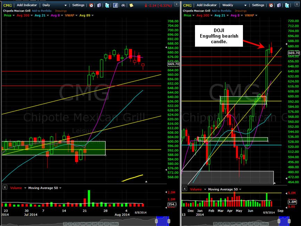The height and width of the screenshot is (226, 301).
Task: Close the daily Volume indicator panel
Action: [5, 187]
